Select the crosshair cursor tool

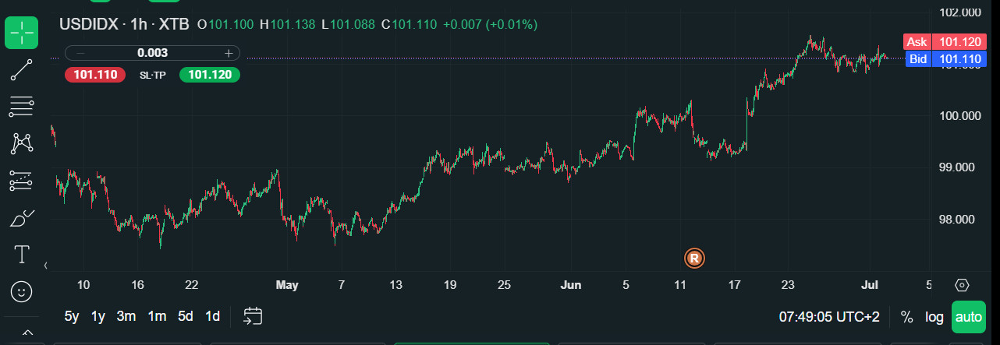point(22,32)
